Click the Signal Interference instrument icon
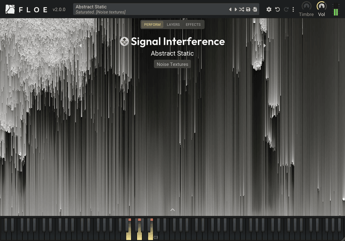This screenshot has height=241, width=345. (124, 41)
